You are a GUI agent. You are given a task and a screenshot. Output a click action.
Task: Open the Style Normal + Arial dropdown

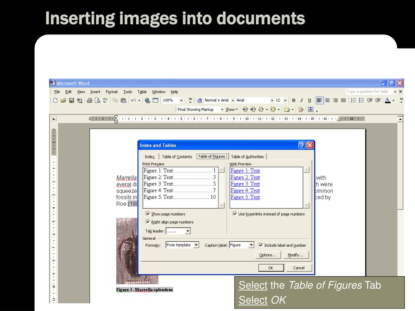click(x=233, y=100)
